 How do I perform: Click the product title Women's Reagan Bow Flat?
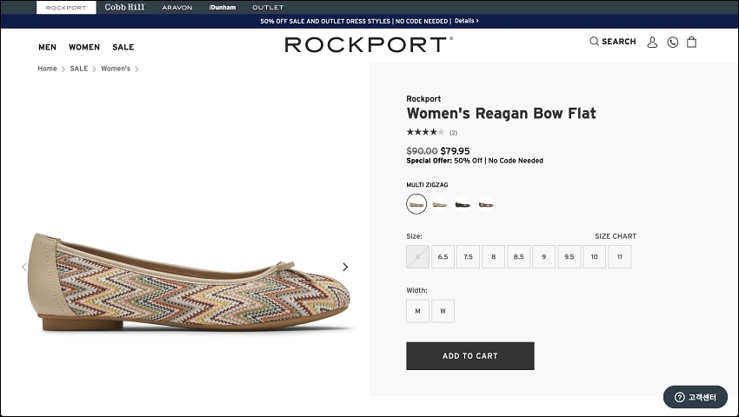coord(502,113)
